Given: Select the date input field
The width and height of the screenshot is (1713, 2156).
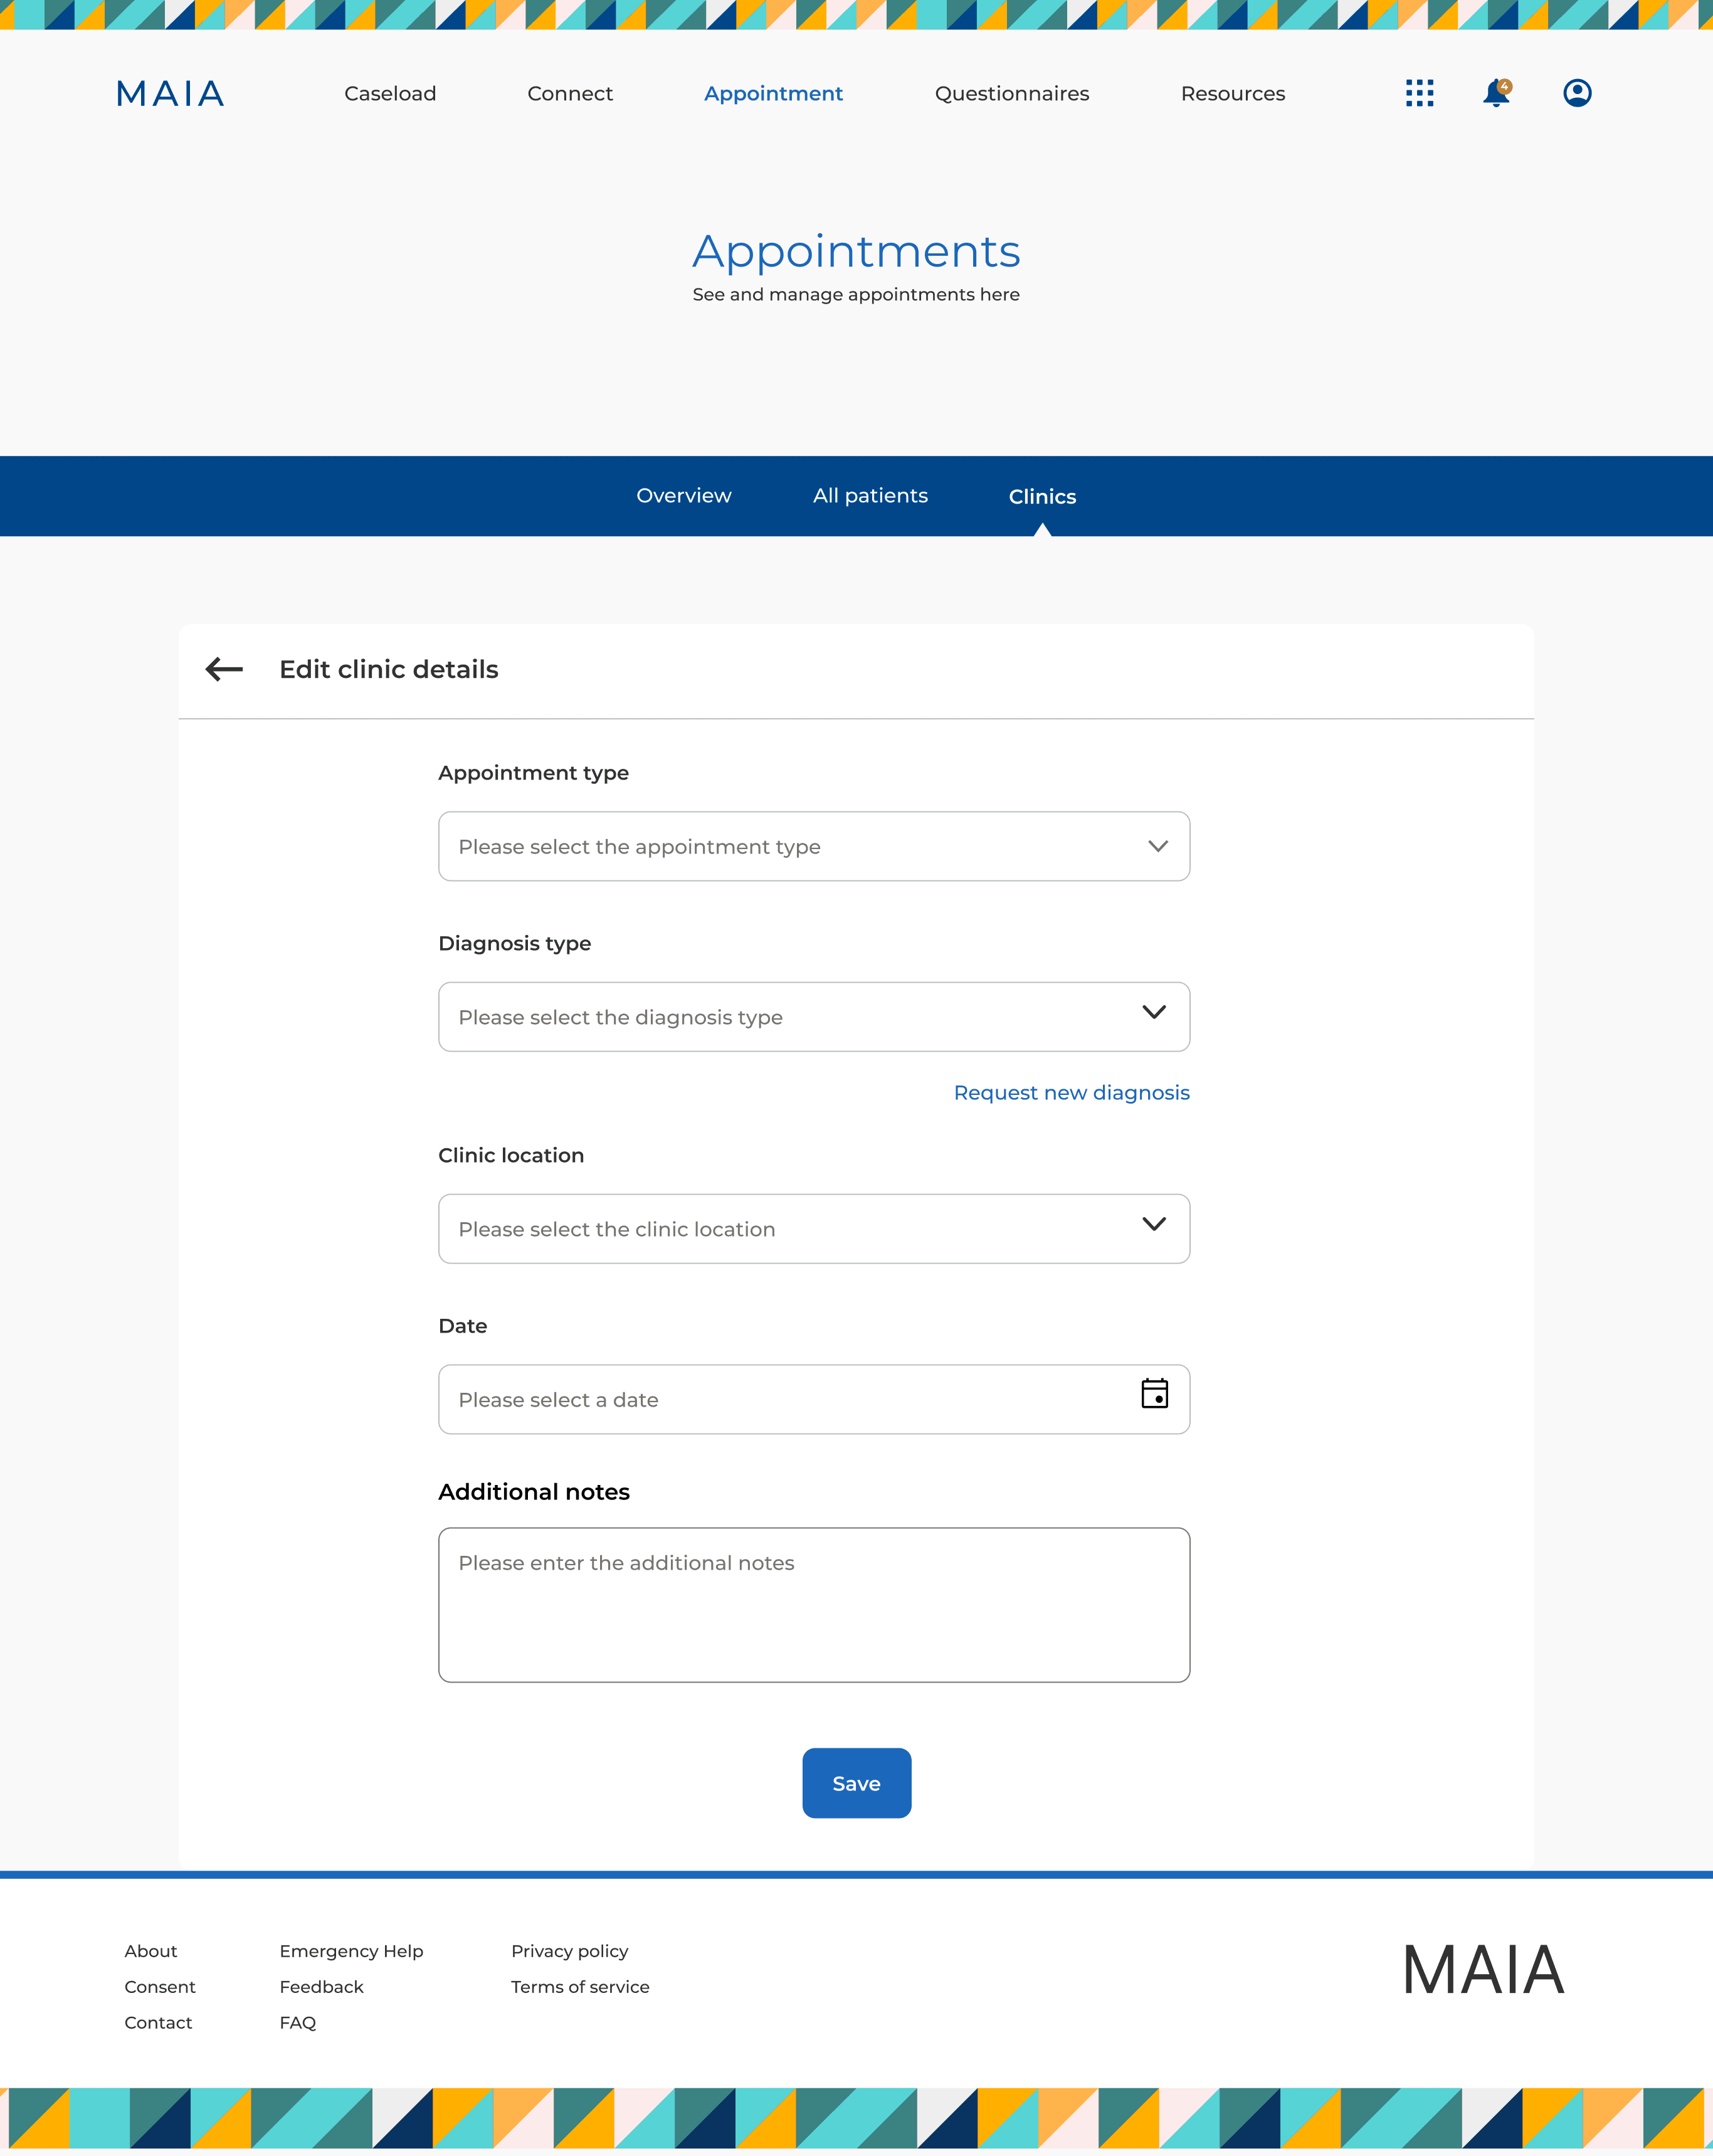Looking at the screenshot, I should pos(812,1398).
